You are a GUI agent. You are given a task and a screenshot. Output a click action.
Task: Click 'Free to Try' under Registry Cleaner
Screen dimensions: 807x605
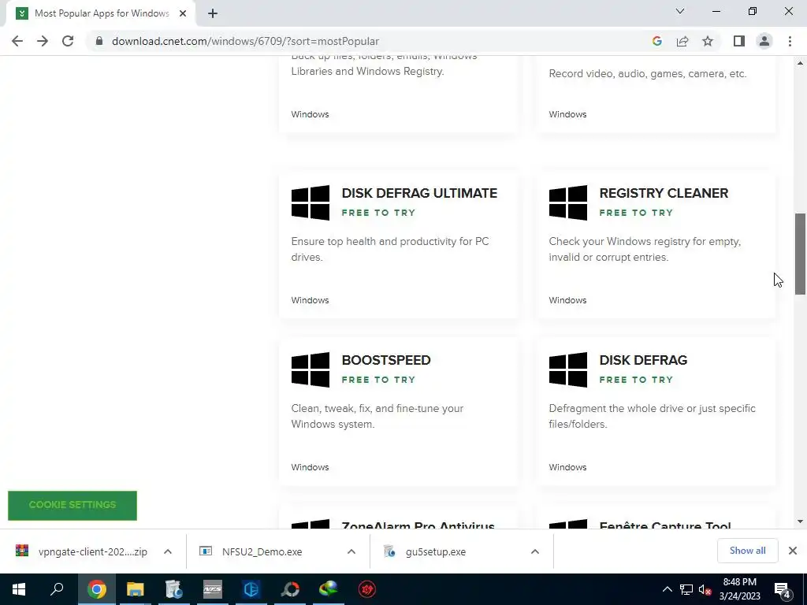636,213
